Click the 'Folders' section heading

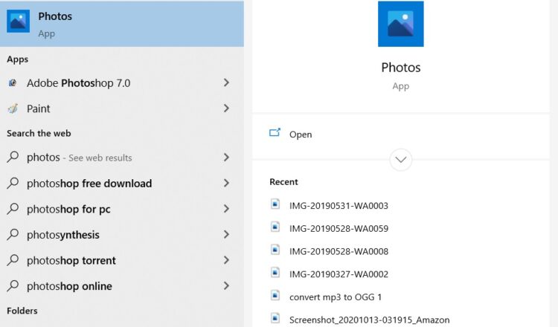[x=22, y=311]
